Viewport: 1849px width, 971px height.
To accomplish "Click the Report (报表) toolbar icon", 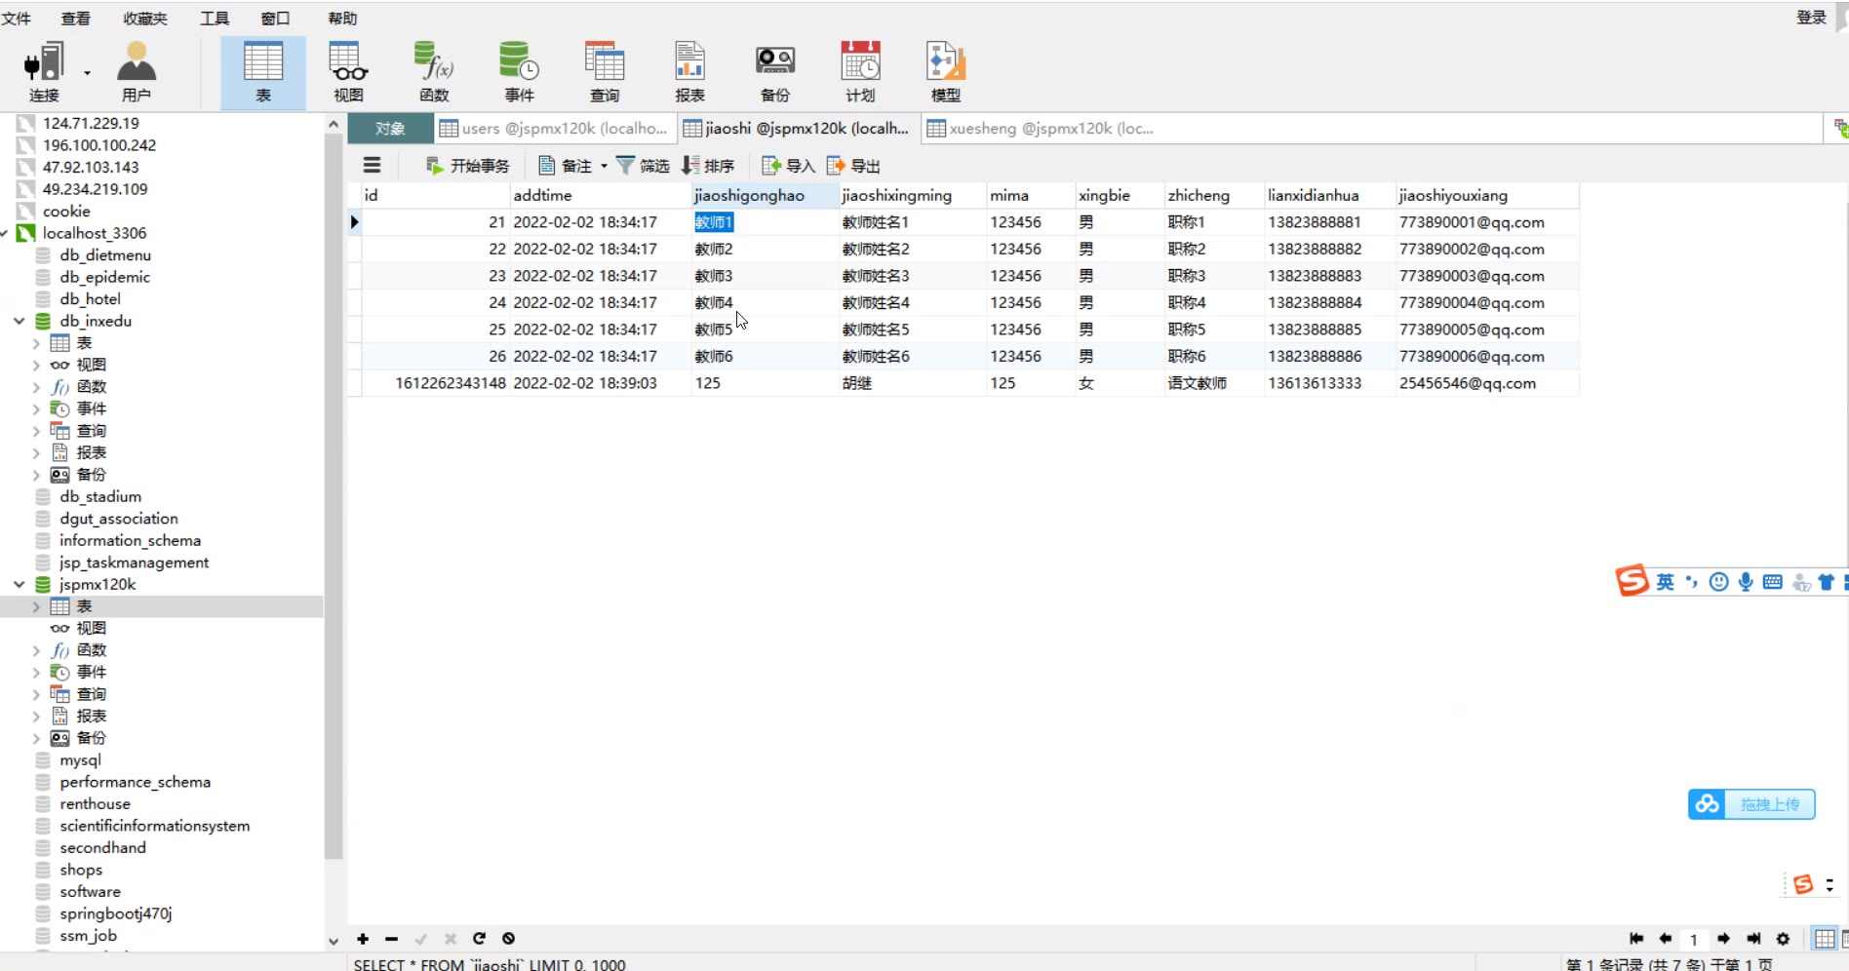I will click(689, 71).
